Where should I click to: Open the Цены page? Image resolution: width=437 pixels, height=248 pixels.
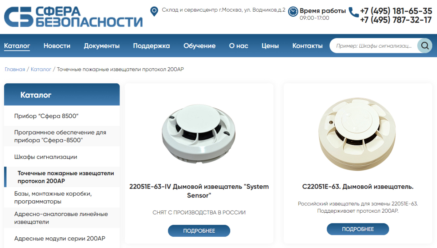click(x=270, y=46)
